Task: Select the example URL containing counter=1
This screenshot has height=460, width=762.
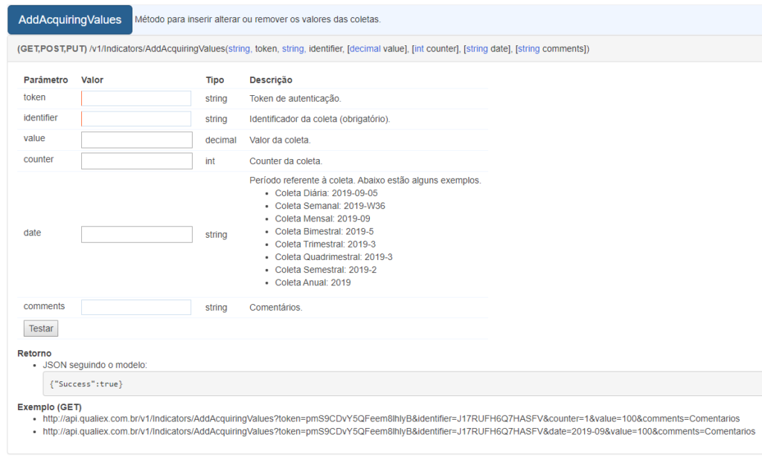Action: click(x=391, y=418)
